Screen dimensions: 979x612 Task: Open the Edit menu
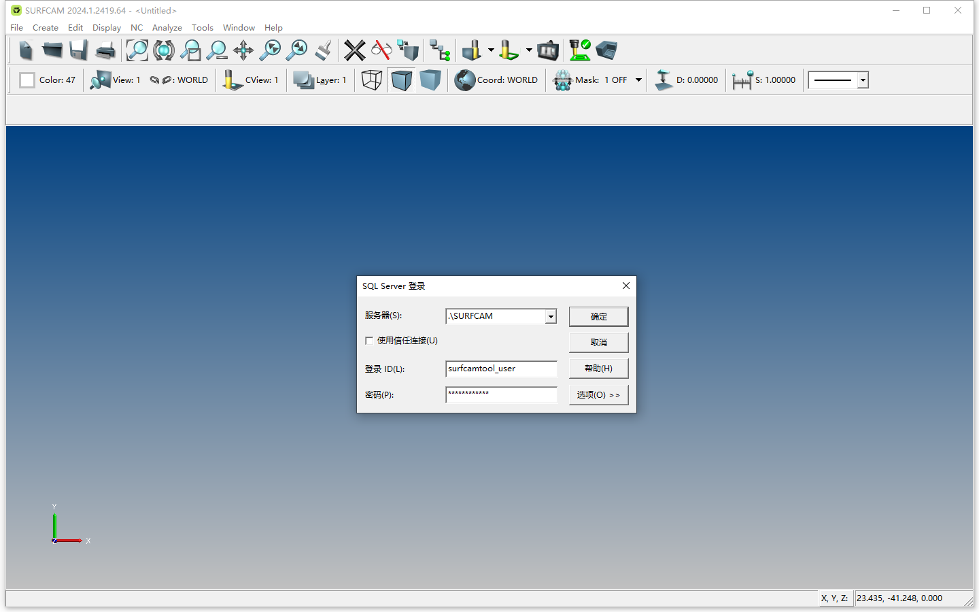75,28
